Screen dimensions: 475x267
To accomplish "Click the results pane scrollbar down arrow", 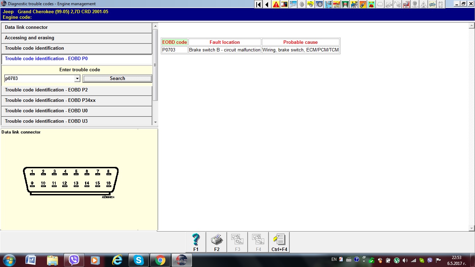I will [472, 228].
